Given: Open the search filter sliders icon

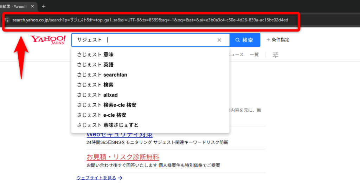Looking at the screenshot, I should pyautogui.click(x=275, y=54).
